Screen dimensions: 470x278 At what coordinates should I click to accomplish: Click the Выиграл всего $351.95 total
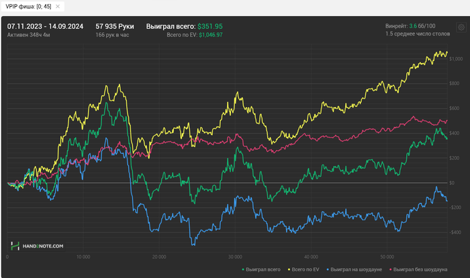coord(184,26)
